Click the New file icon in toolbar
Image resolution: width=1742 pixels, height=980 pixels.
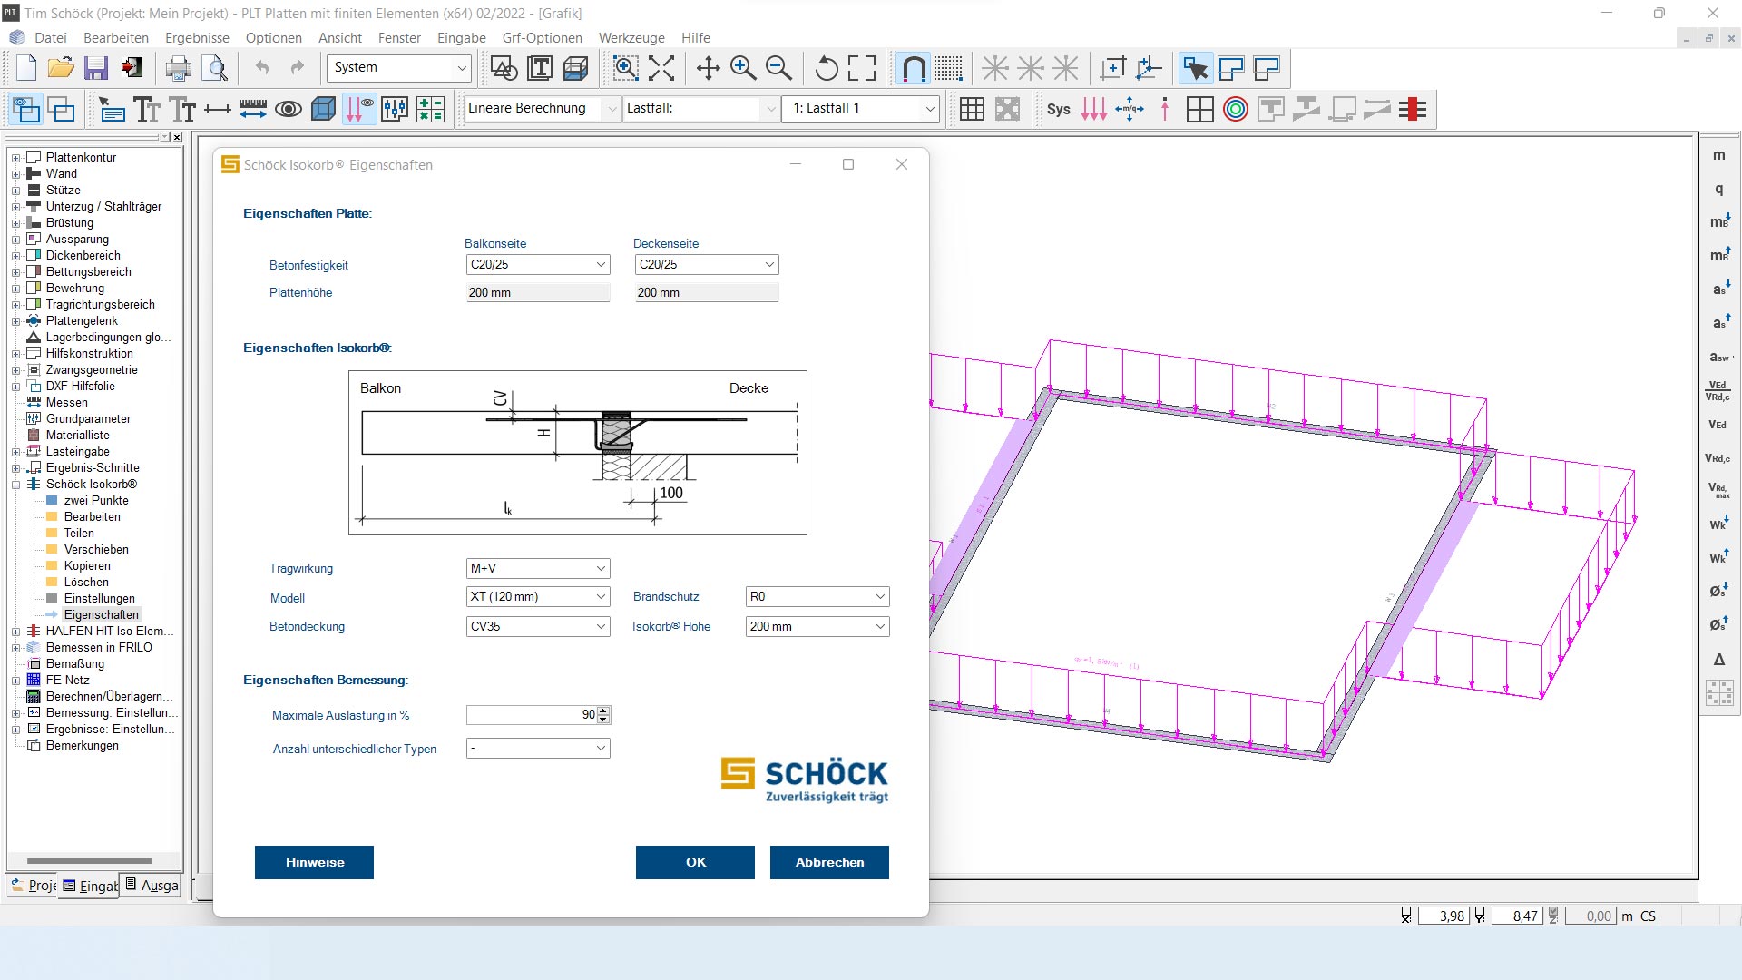[26, 68]
